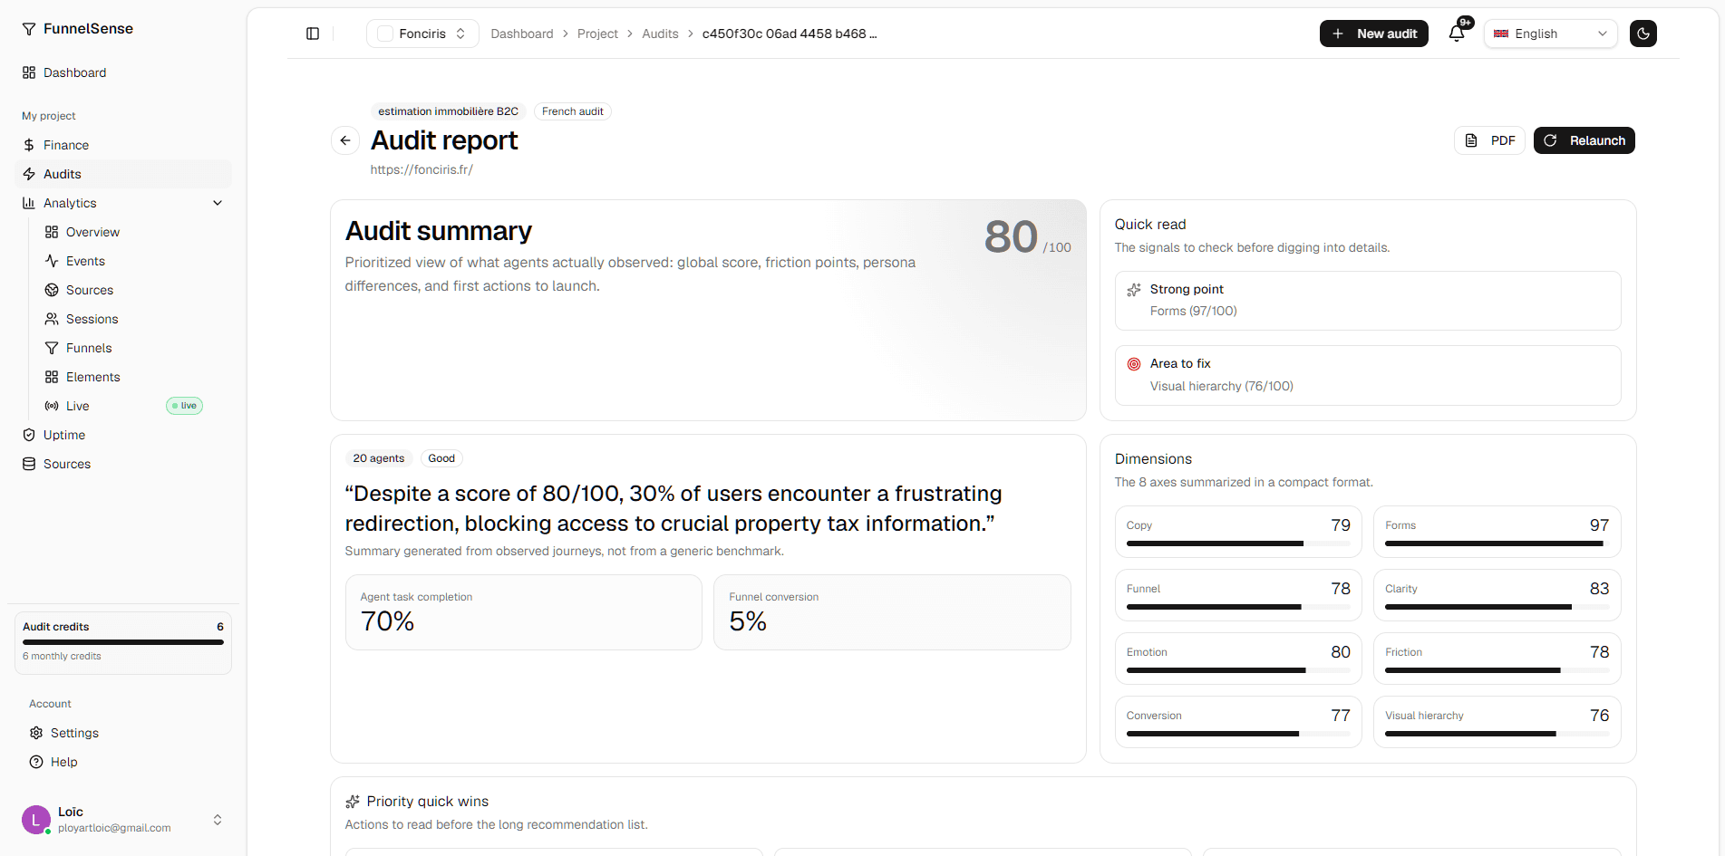Open Dashboard in the sidebar
Image resolution: width=1725 pixels, height=856 pixels.
click(123, 72)
